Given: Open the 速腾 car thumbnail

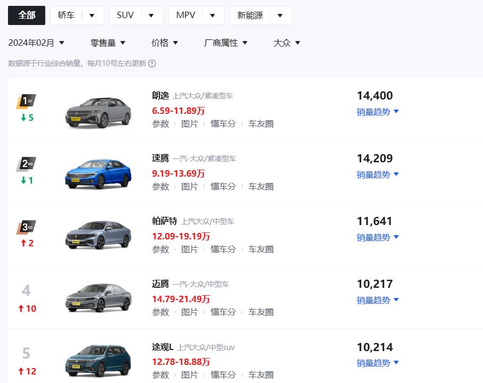Looking at the screenshot, I should pyautogui.click(x=99, y=174).
